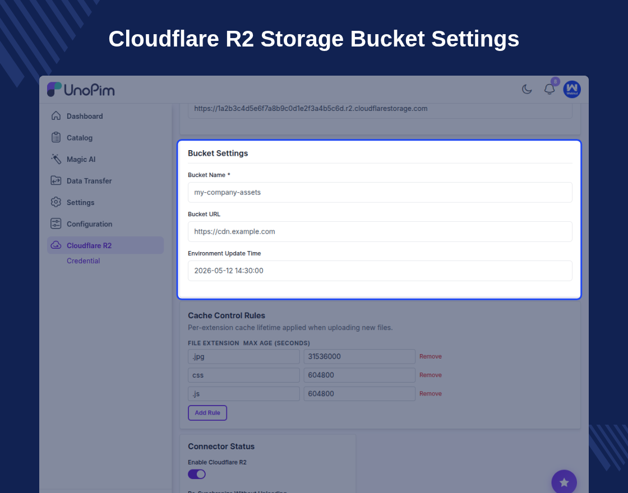
Task: Click the .js file extension field
Action: 244,394
